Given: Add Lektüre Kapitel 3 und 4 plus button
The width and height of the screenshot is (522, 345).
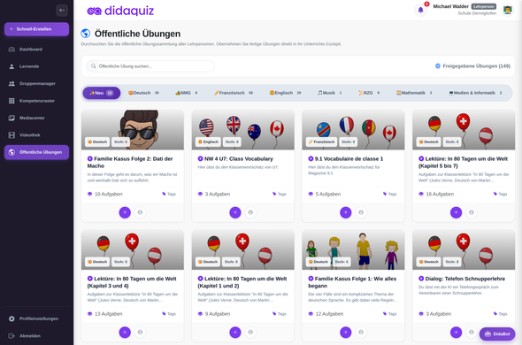Looking at the screenshot, I should (125, 332).
